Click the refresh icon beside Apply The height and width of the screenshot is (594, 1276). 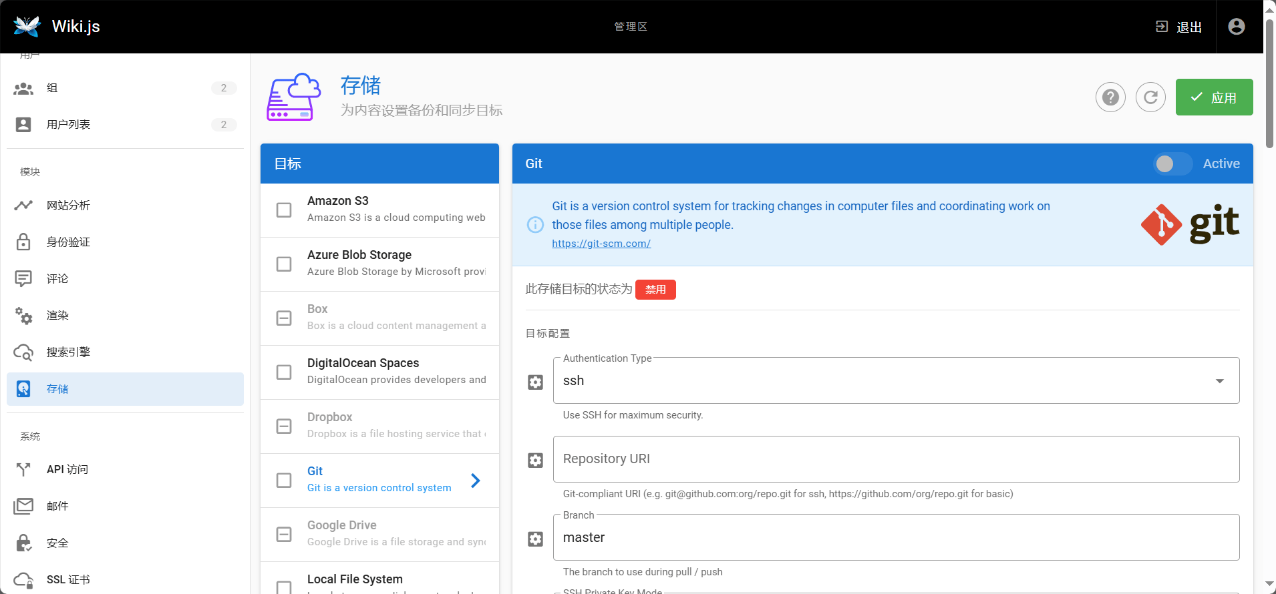[x=1150, y=97]
